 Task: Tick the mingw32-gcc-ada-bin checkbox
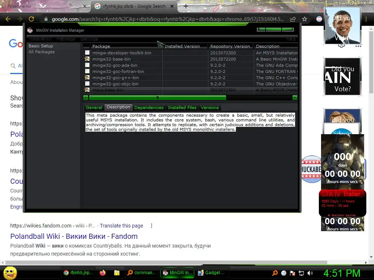click(x=87, y=65)
